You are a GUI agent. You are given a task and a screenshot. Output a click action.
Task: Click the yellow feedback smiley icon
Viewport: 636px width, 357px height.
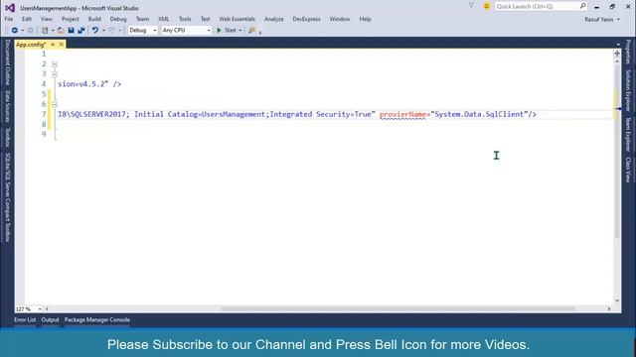click(486, 6)
